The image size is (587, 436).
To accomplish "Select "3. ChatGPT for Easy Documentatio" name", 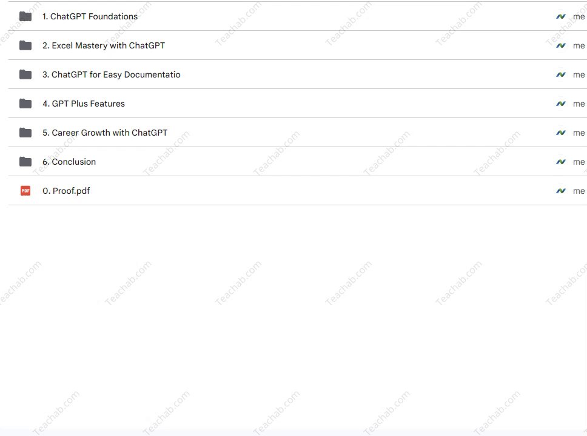I will pyautogui.click(x=112, y=74).
